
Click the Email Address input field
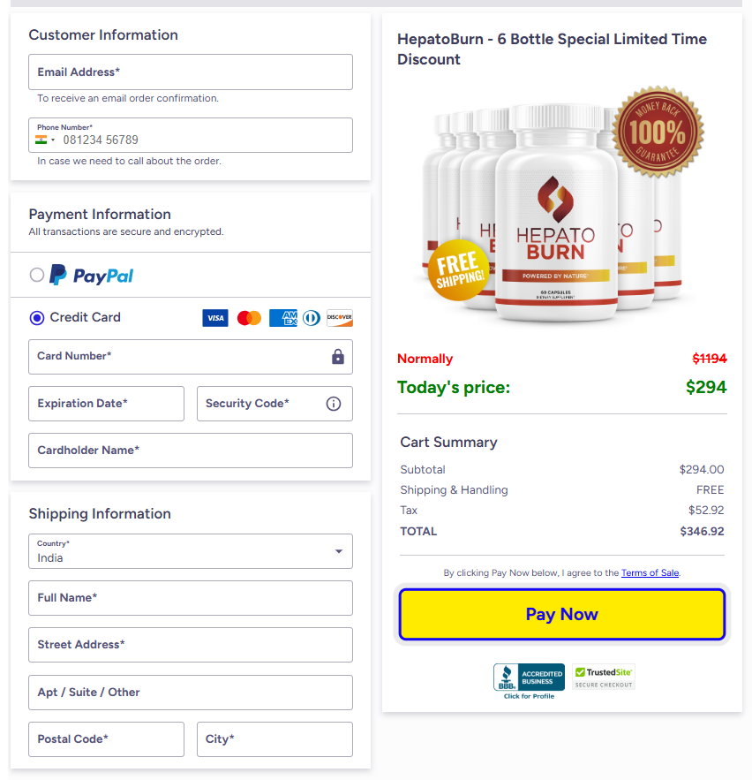pos(191,72)
